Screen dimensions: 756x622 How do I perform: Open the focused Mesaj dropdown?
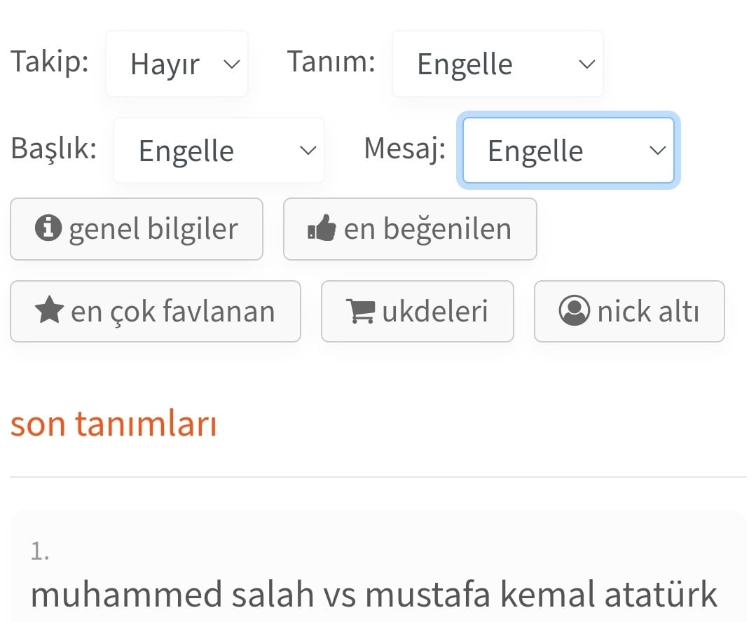568,151
